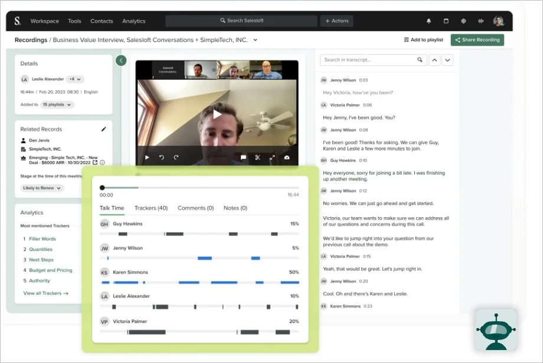The height and width of the screenshot is (363, 543).
Task: Click Victoria Palmer talk time bar
Action: point(199,332)
